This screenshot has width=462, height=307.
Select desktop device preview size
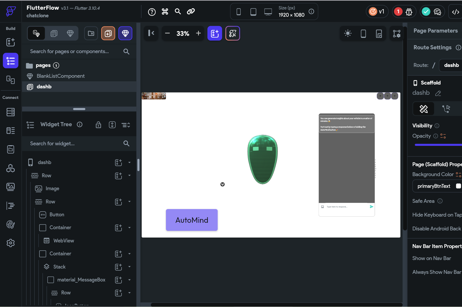click(x=268, y=12)
